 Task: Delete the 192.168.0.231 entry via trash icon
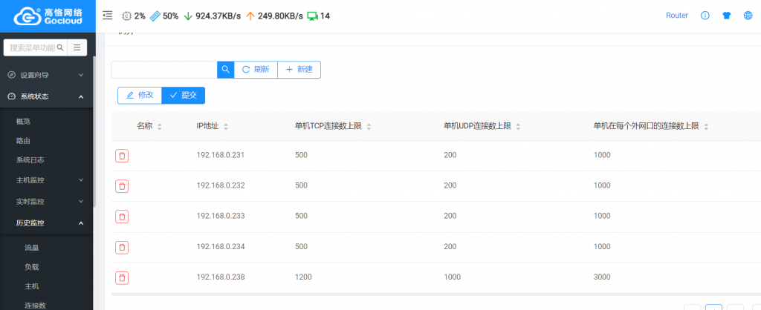coord(122,156)
